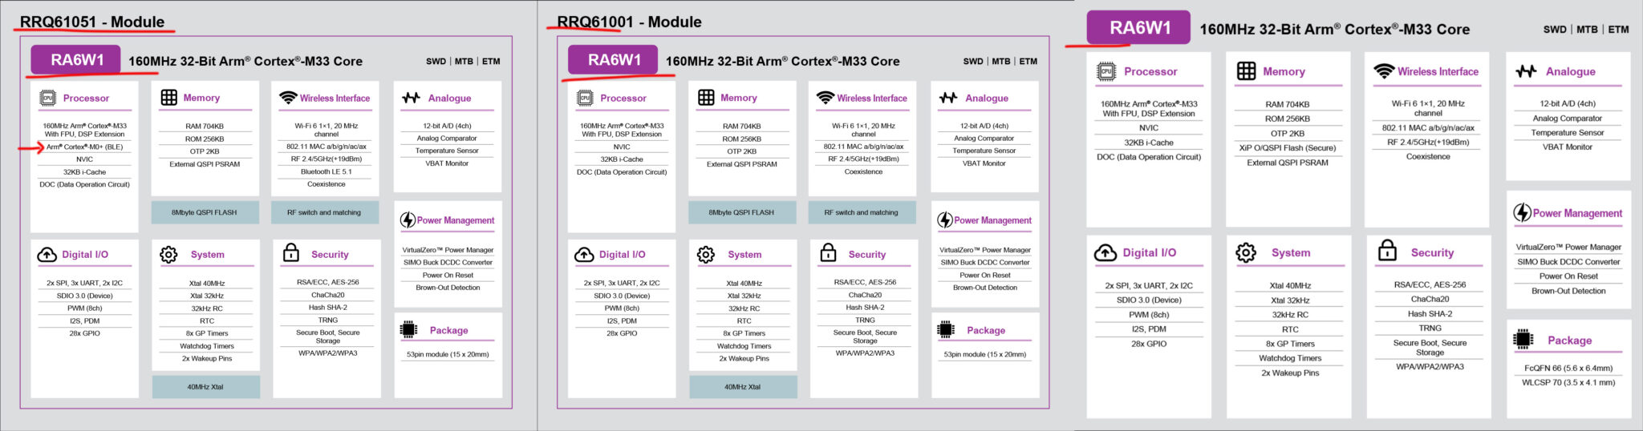Click 'SDIO 3.0 (Device)' in standalone RA6W1 Digital I/O
The image size is (1643, 431).
coord(1149,300)
